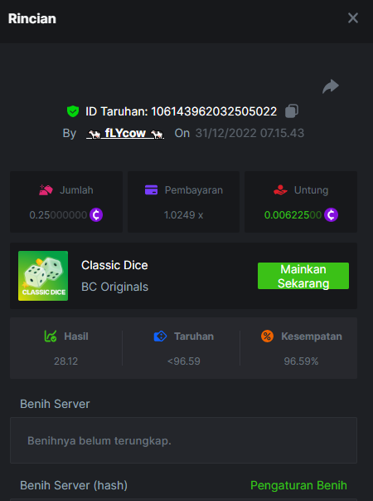
Task: Click the green Hasil chart icon
Action: point(51,336)
